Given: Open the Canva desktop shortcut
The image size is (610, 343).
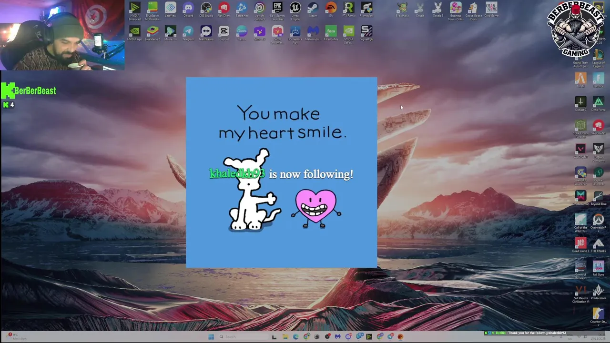Looking at the screenshot, I should coord(242,33).
